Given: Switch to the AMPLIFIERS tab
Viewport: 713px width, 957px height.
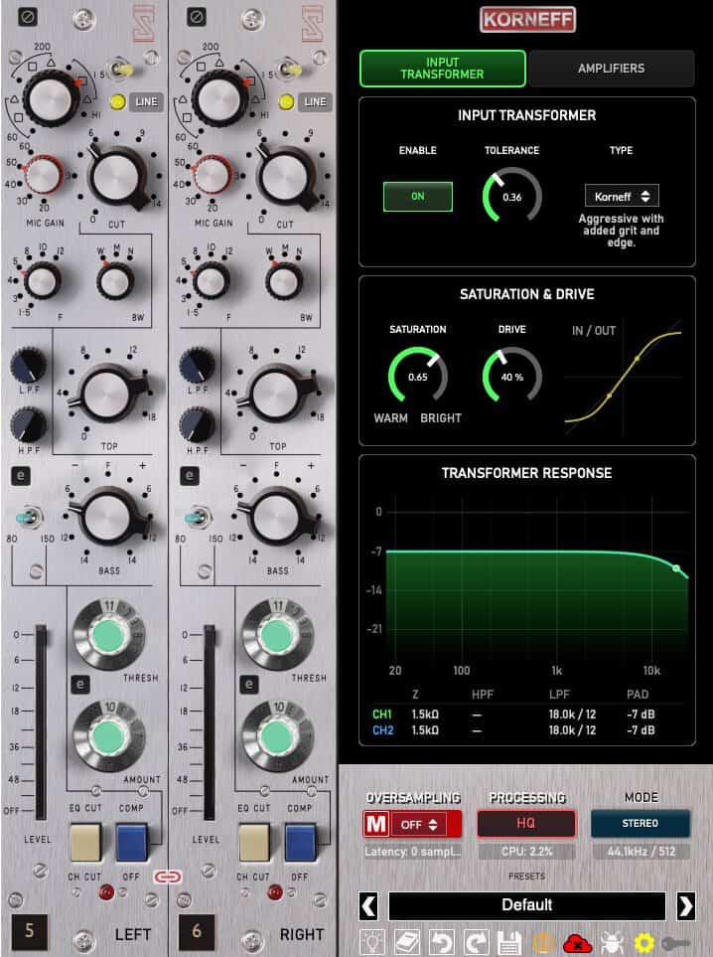Looking at the screenshot, I should 611,69.
